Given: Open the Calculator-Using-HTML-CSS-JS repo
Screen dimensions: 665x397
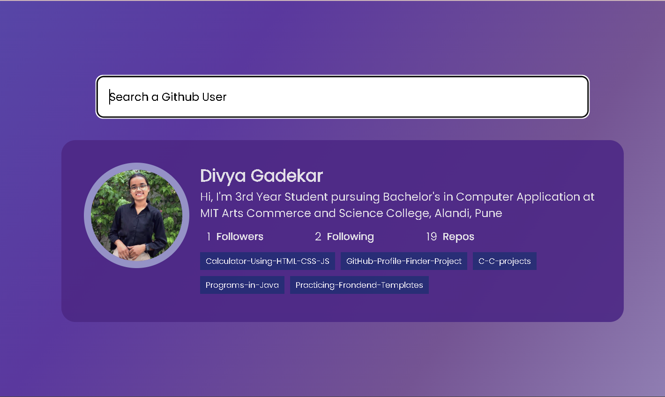Looking at the screenshot, I should coord(267,261).
